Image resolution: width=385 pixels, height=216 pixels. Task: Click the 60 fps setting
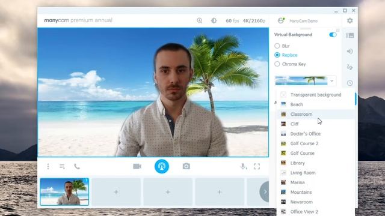232,21
